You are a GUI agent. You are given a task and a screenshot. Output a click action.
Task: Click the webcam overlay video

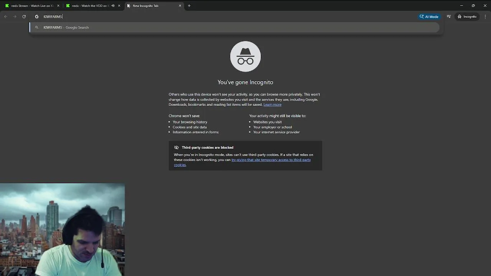tap(62, 230)
